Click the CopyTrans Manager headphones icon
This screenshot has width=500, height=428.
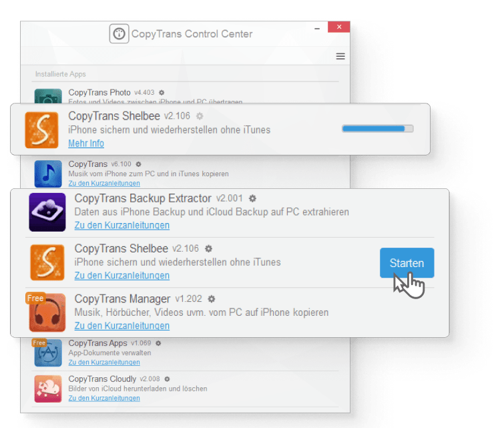(x=47, y=313)
